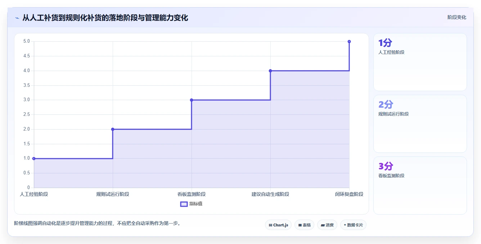481x244 pixels.
Task: Click the data point at 规则试运行阶段
Action: pyautogui.click(x=113, y=129)
